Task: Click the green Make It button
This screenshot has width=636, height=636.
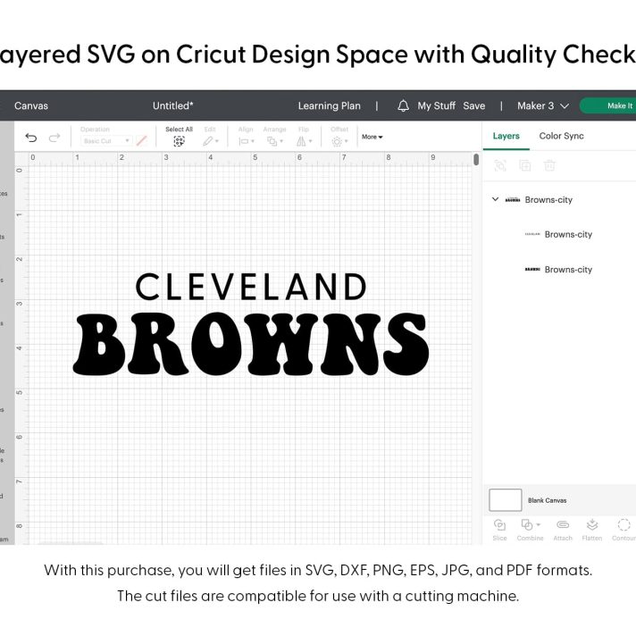Action: (608, 106)
